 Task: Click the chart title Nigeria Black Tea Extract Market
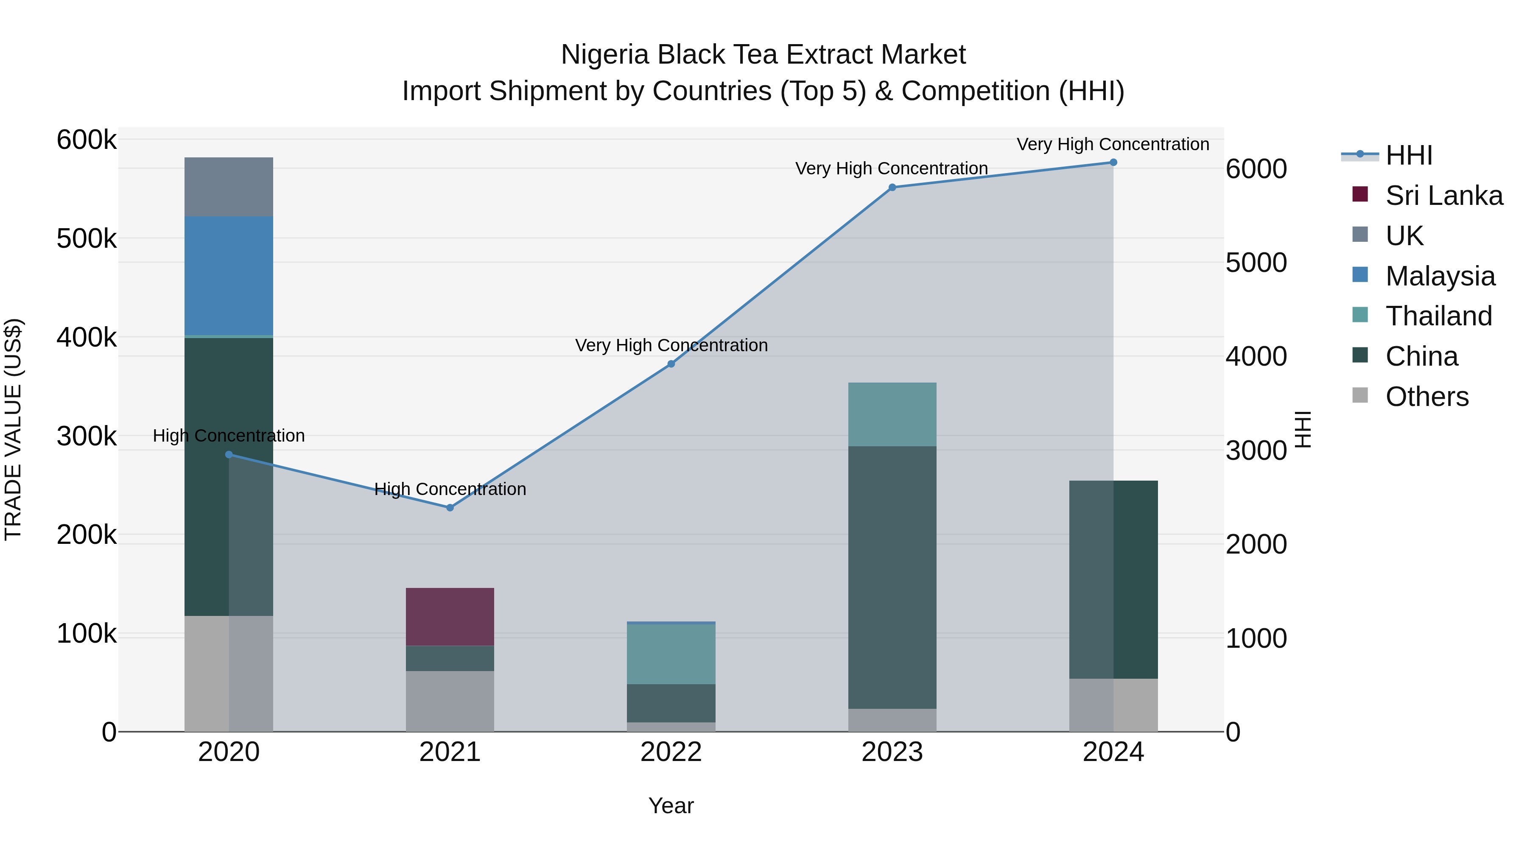tap(763, 55)
